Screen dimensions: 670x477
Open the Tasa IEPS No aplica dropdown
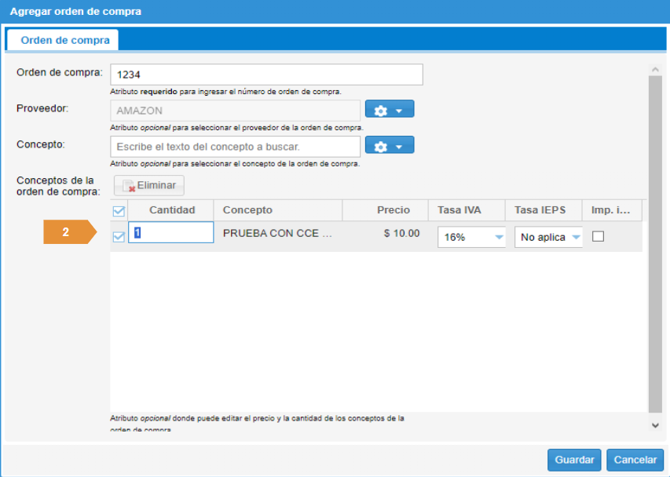575,237
